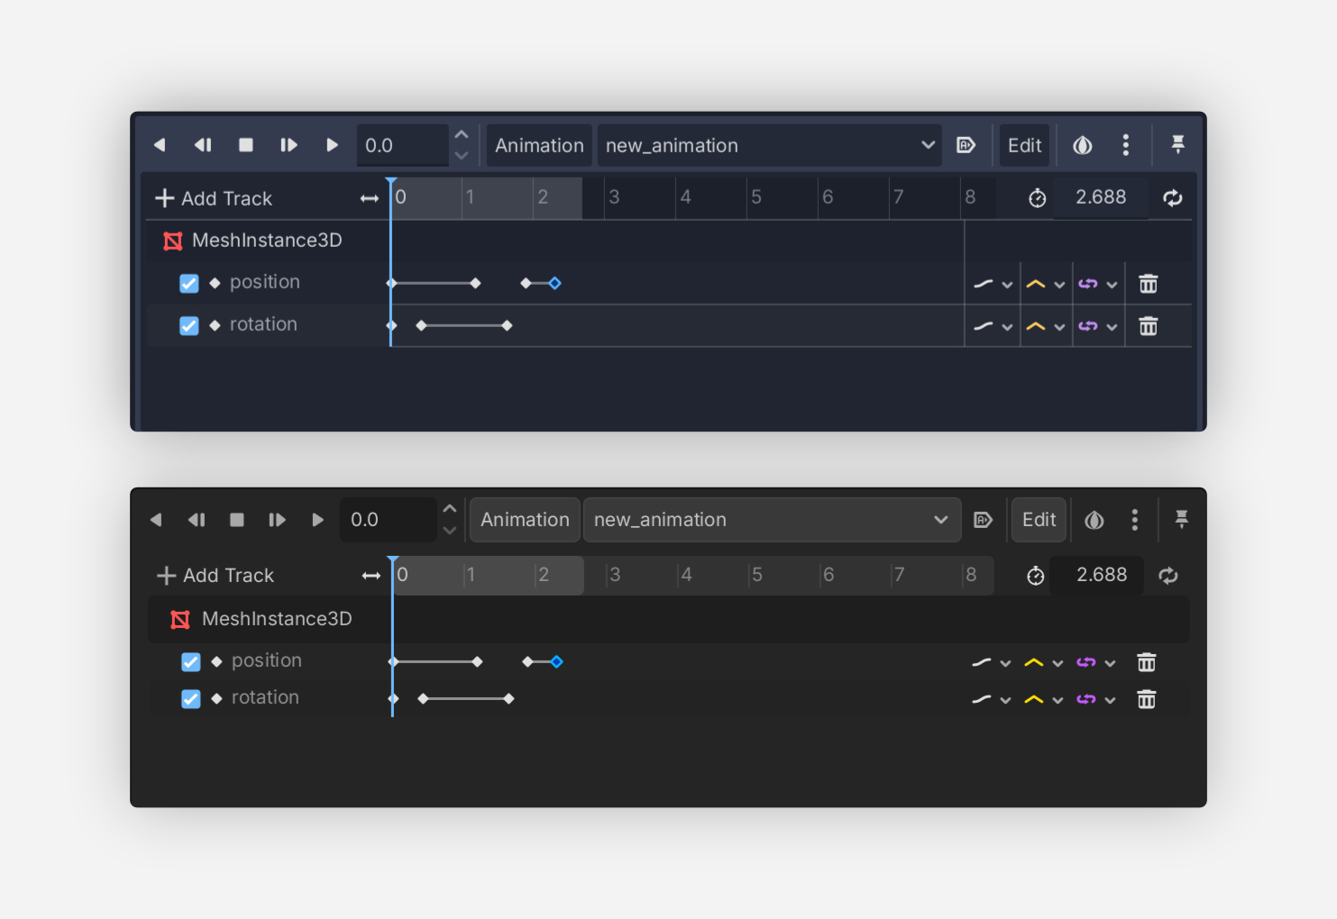The width and height of the screenshot is (1337, 919).
Task: Play animation forward in the bottom panel
Action: tap(317, 520)
